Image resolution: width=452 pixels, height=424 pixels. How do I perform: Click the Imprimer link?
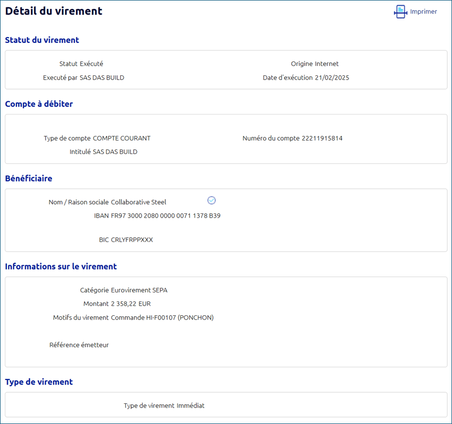pos(423,12)
